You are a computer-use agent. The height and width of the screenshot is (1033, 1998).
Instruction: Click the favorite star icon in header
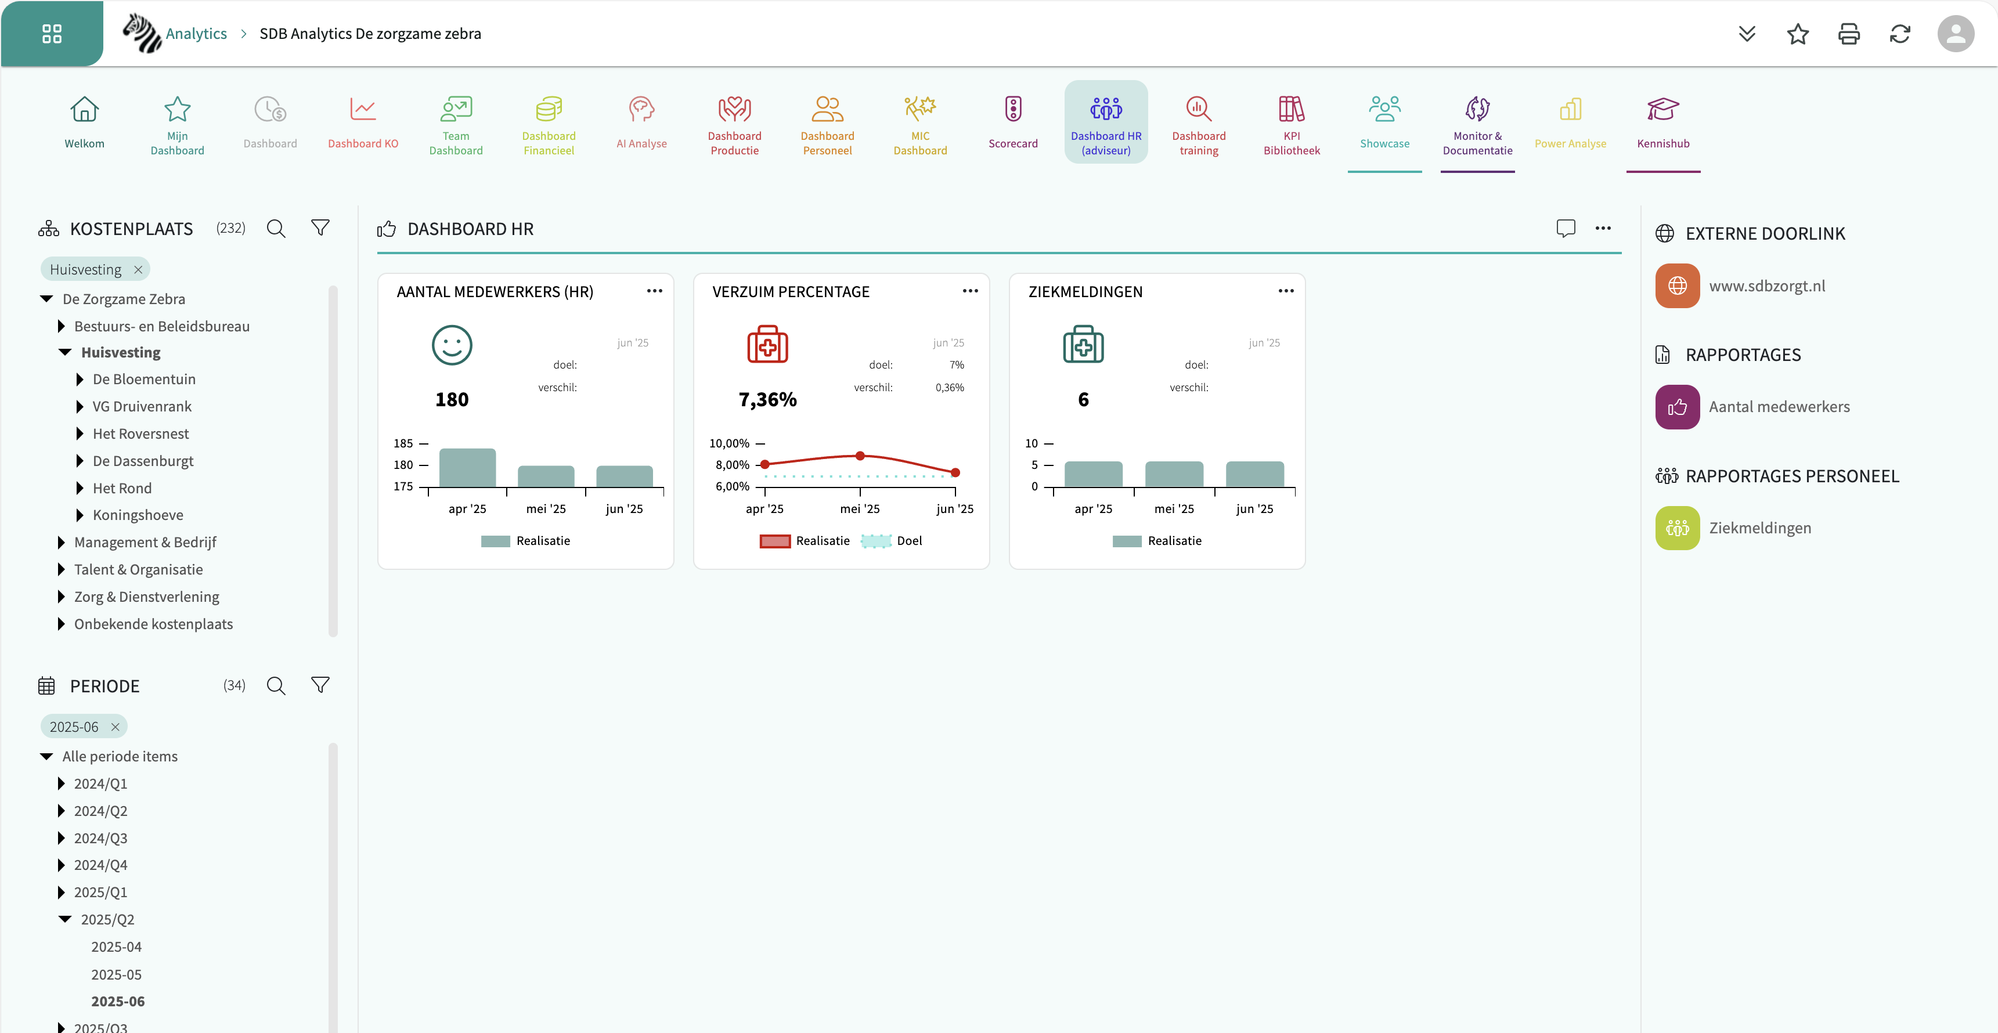click(x=1797, y=33)
